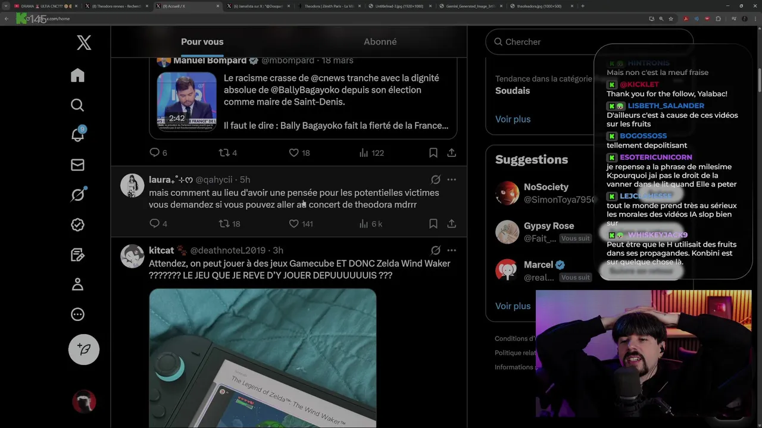Go back with the browser back arrow
This screenshot has width=762, height=428.
pos(6,18)
